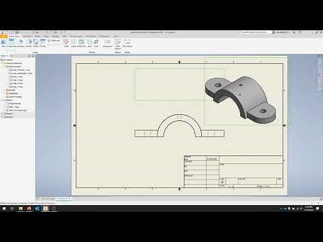Screen dimensions: 323x242
Task: Expand the Sheet:3 node
Action: point(1,117)
